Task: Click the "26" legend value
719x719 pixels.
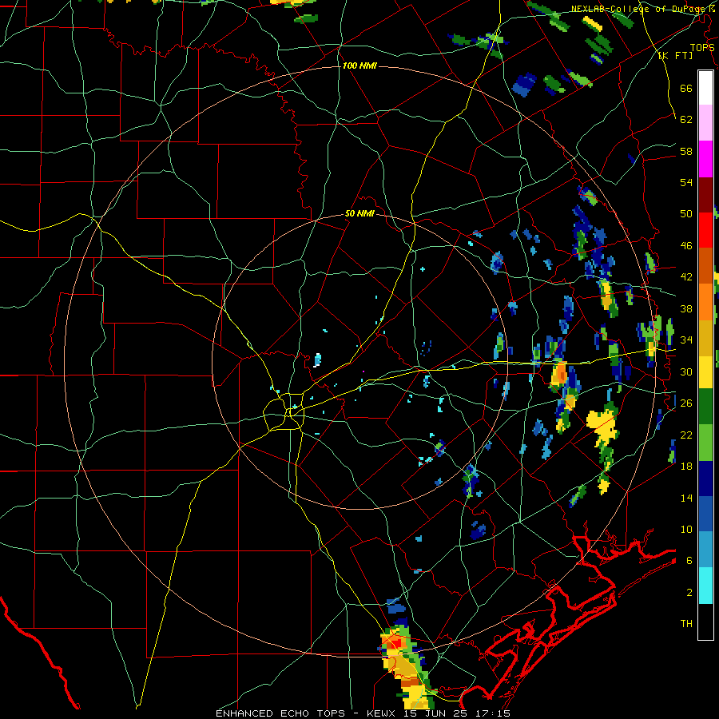Action: coord(686,403)
